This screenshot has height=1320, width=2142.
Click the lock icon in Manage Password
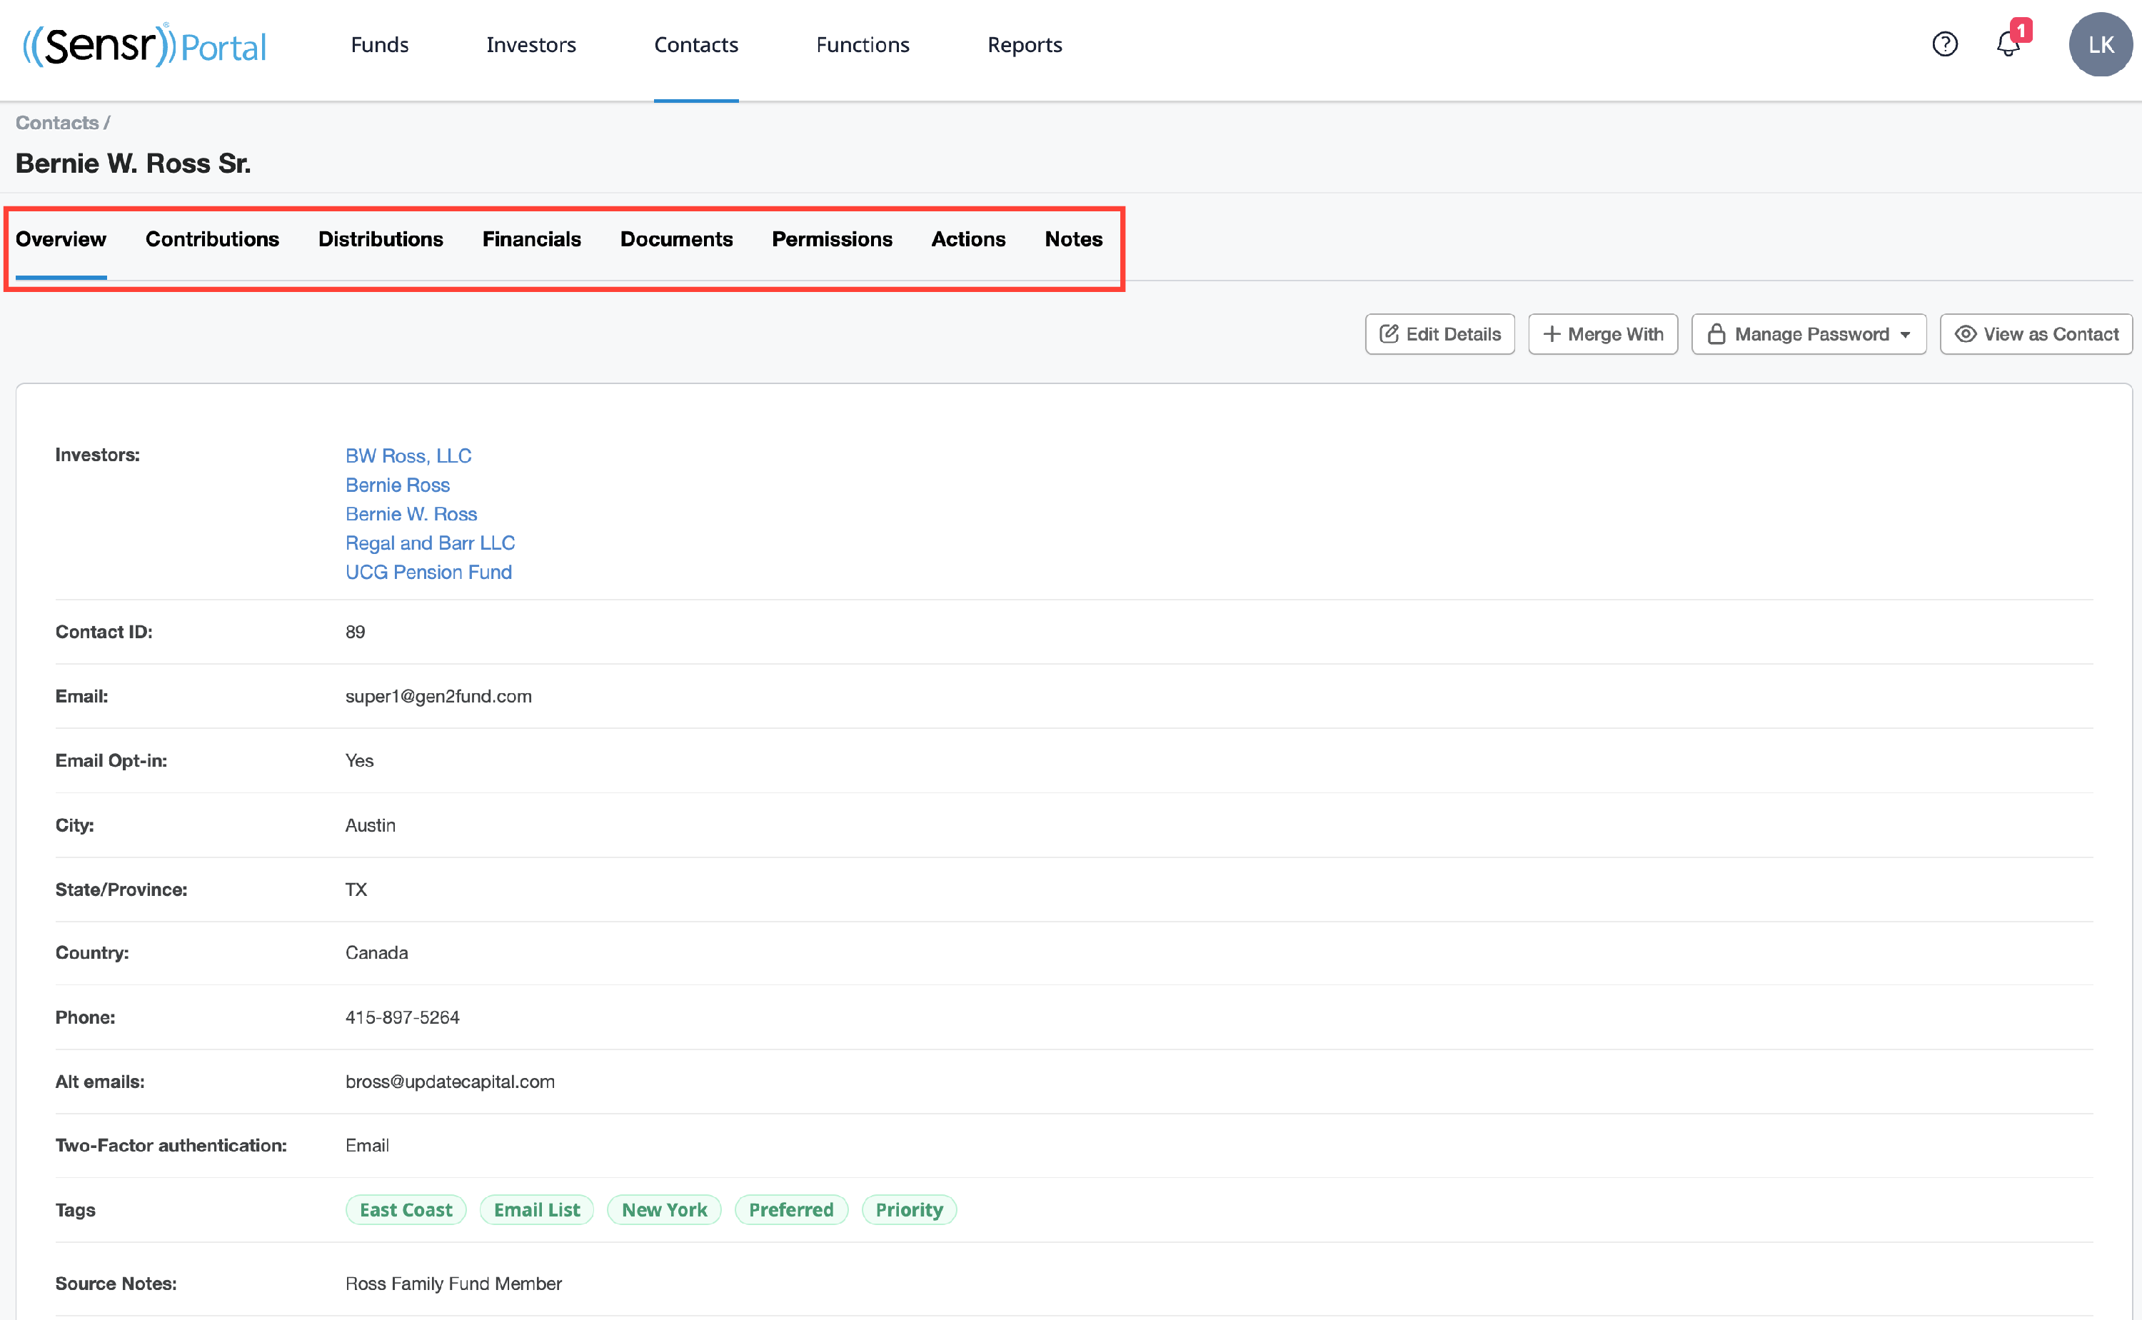coord(1716,334)
